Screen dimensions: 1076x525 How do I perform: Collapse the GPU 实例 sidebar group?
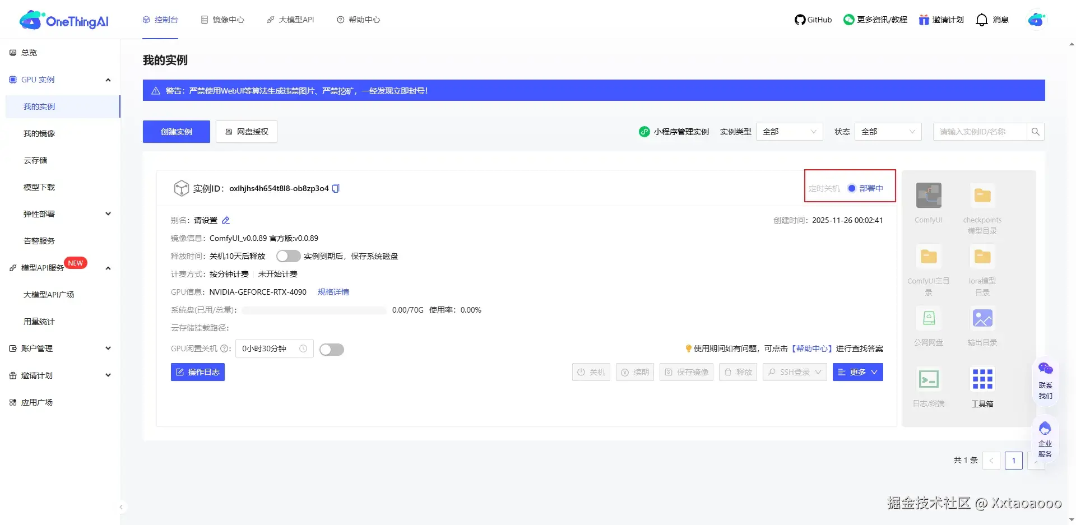click(108, 80)
